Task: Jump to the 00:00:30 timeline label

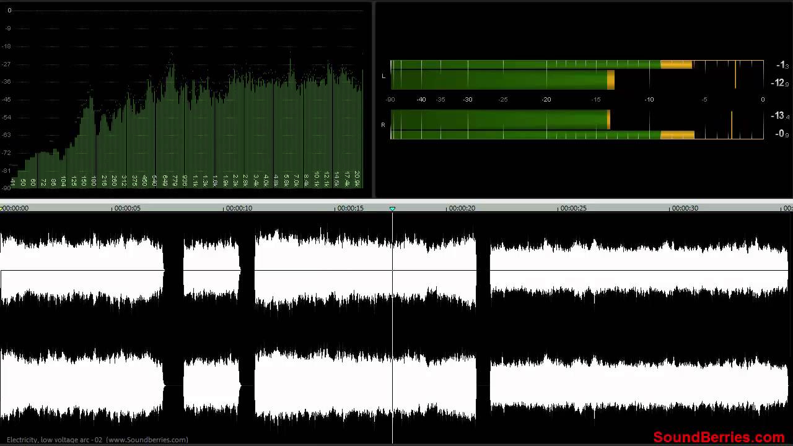Action: tap(685, 209)
